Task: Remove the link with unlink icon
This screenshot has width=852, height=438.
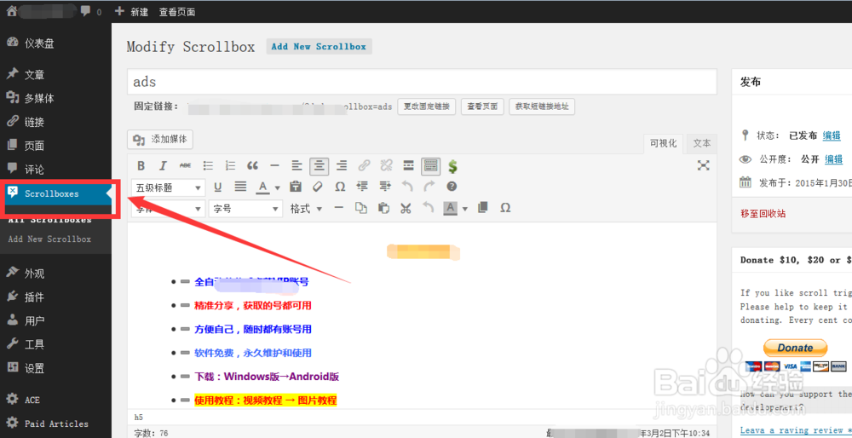Action: click(x=386, y=166)
